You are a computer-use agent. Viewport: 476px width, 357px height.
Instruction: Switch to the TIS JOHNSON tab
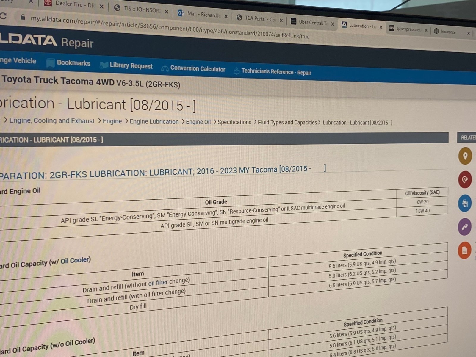[141, 10]
